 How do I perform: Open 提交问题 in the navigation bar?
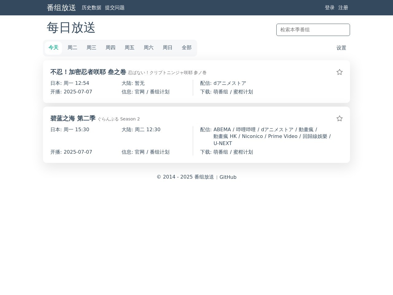pos(115,8)
